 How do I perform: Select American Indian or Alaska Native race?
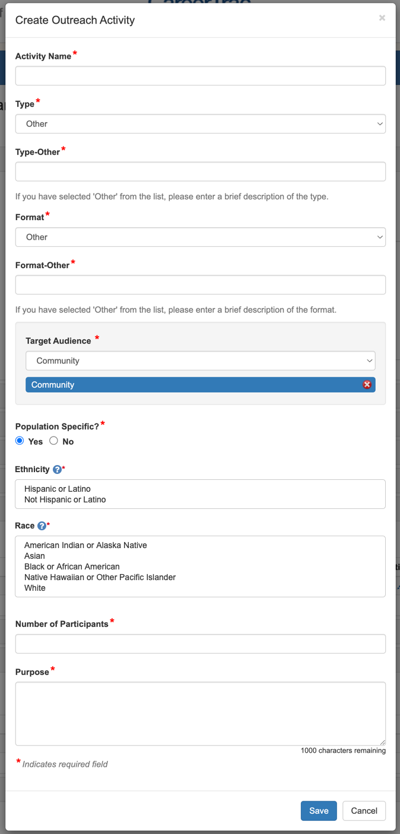click(x=85, y=545)
